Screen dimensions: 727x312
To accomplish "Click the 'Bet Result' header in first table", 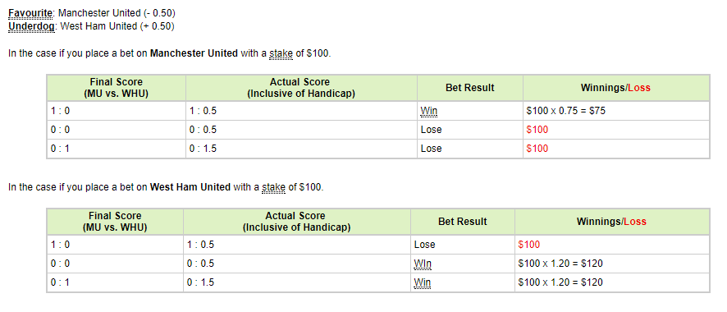I will [470, 88].
